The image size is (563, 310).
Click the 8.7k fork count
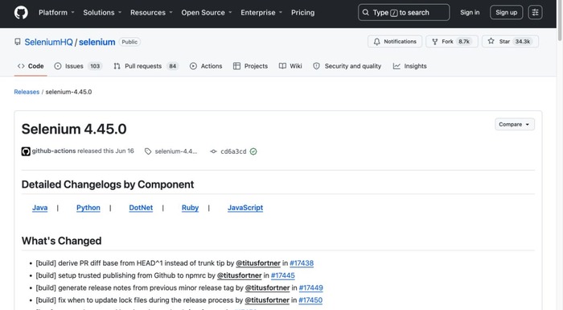[x=464, y=41]
